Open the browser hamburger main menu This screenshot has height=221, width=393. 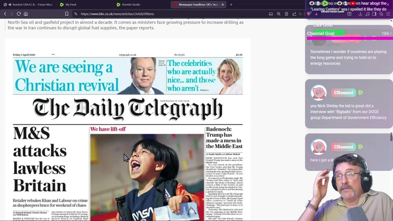point(388,14)
